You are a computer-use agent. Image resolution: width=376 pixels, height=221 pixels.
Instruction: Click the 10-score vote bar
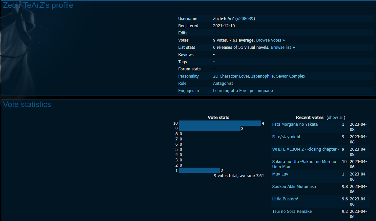click(x=220, y=123)
